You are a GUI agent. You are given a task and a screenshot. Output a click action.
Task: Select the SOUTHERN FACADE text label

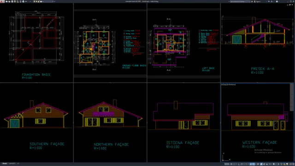(47, 144)
